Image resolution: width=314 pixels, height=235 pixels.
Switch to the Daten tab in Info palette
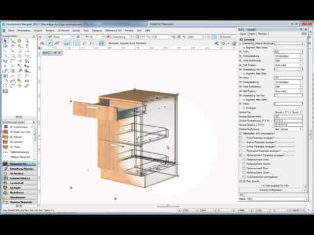[x=252, y=34]
